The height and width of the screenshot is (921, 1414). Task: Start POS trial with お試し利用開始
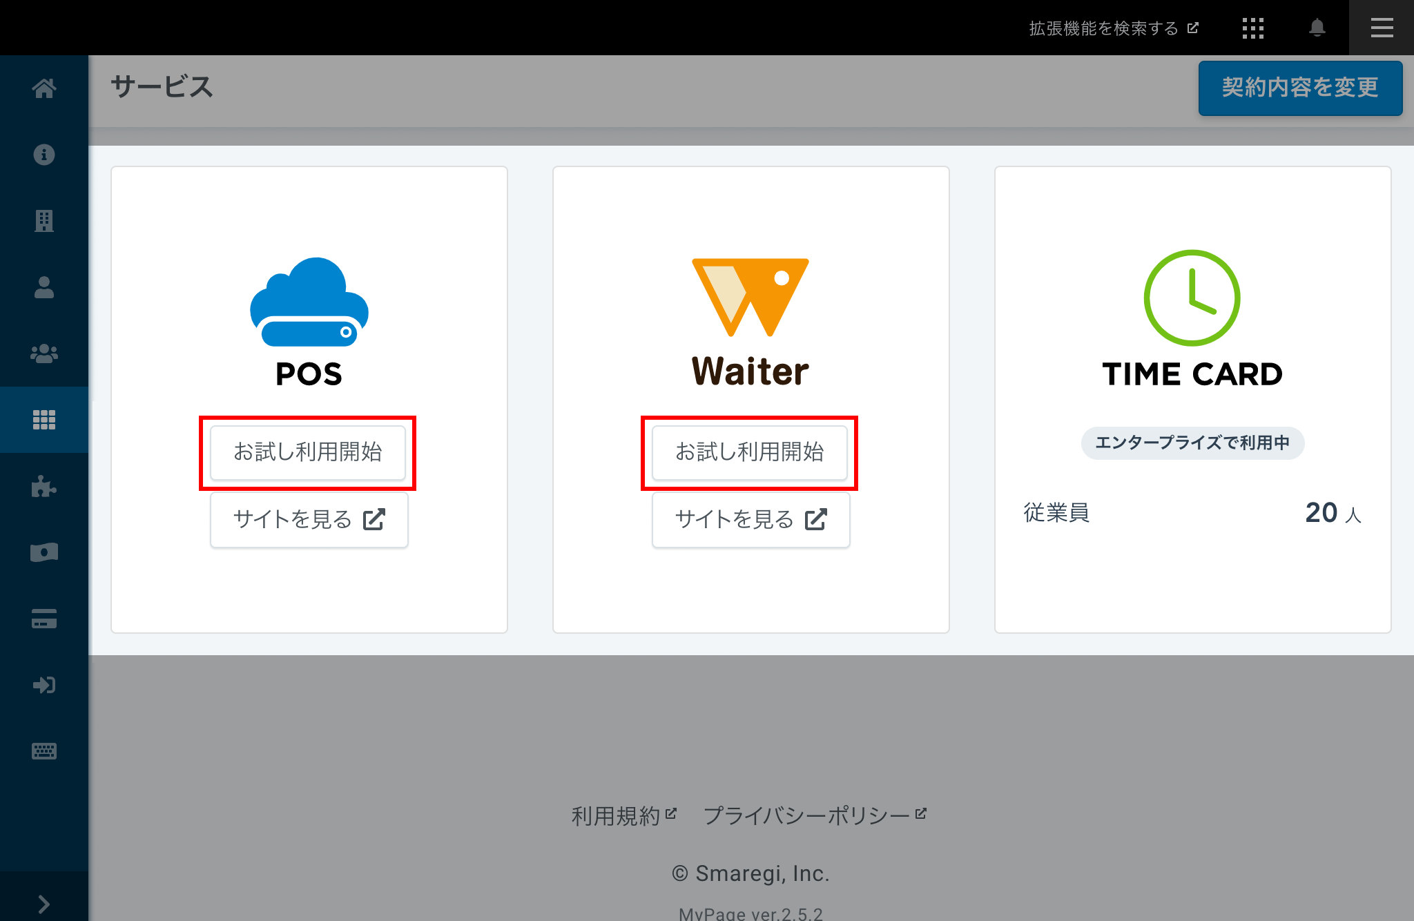[308, 452]
